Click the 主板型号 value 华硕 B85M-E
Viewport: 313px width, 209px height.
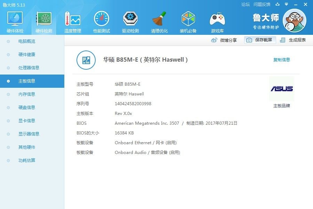click(x=128, y=84)
